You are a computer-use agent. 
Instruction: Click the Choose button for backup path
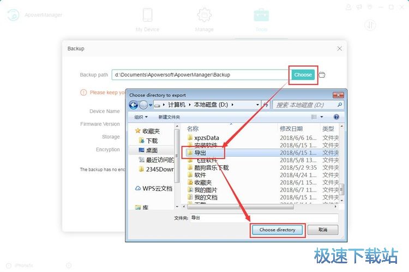pos(303,75)
